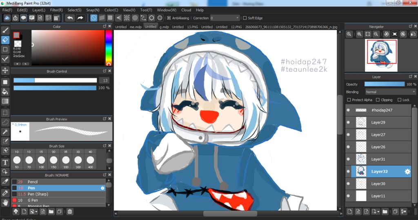
Task: Enable the curve snap icon
Action: [143, 18]
